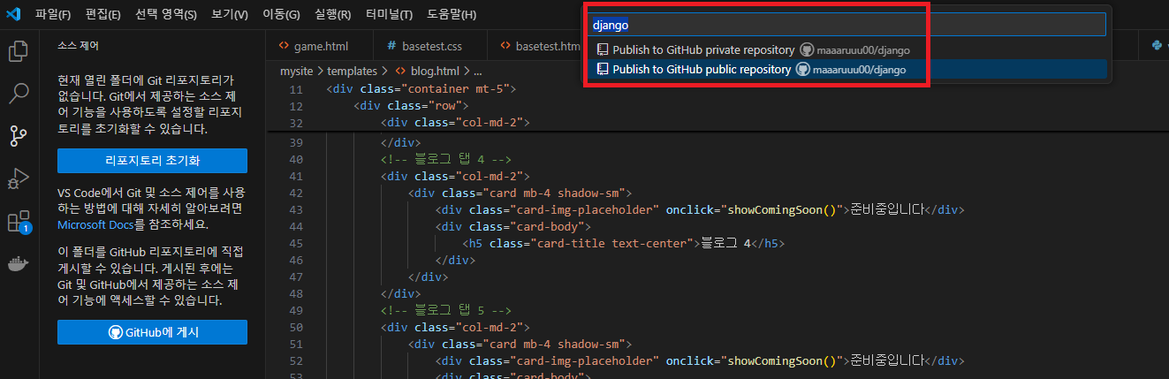
Task: Click the mysite breadcrumb segment
Action: point(297,71)
